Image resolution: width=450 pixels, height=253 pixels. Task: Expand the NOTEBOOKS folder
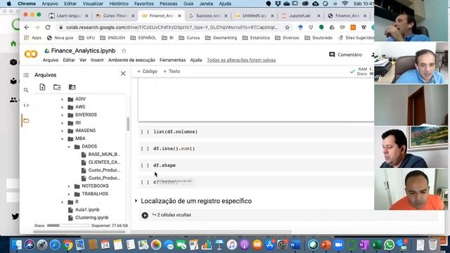[69, 186]
